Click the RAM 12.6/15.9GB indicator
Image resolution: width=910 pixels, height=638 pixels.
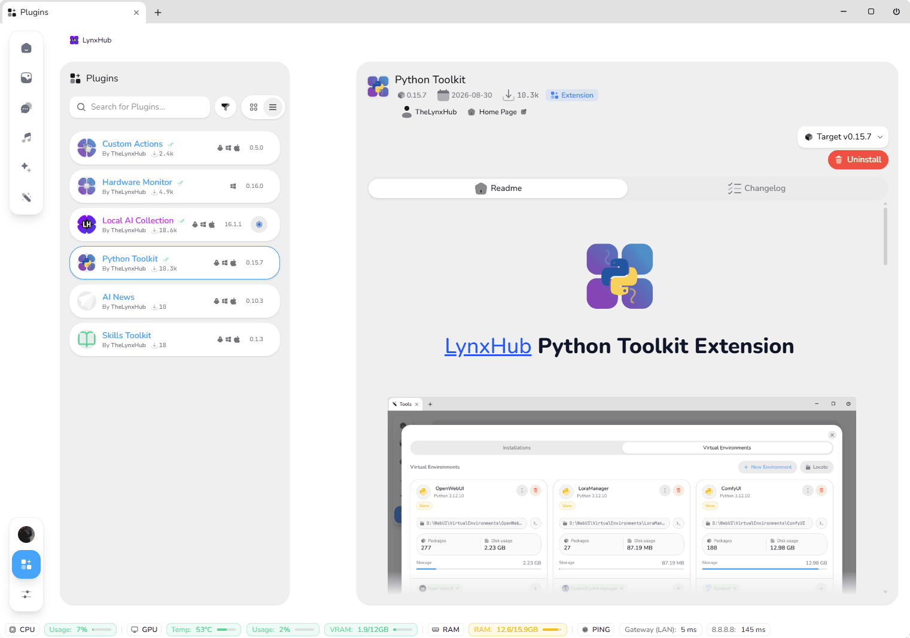[518, 630]
